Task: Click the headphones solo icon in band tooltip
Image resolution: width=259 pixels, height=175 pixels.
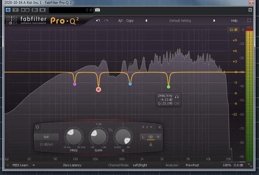Action: pyautogui.click(x=177, y=97)
